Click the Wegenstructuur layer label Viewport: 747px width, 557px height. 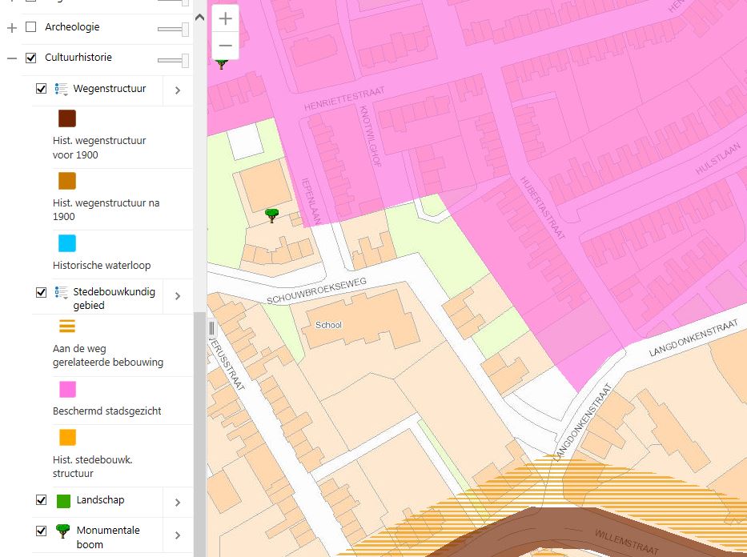pos(110,89)
